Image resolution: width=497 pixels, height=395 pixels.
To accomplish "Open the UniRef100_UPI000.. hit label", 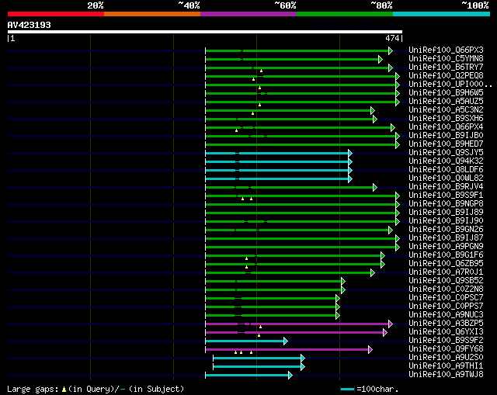I will (x=450, y=85).
